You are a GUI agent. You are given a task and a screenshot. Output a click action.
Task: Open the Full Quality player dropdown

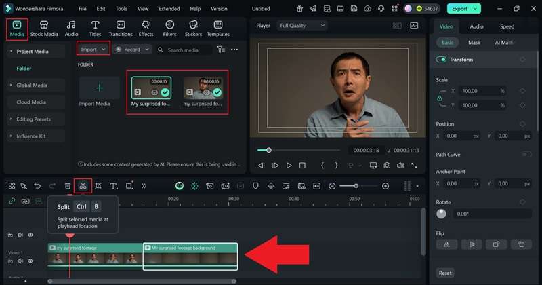pos(301,26)
